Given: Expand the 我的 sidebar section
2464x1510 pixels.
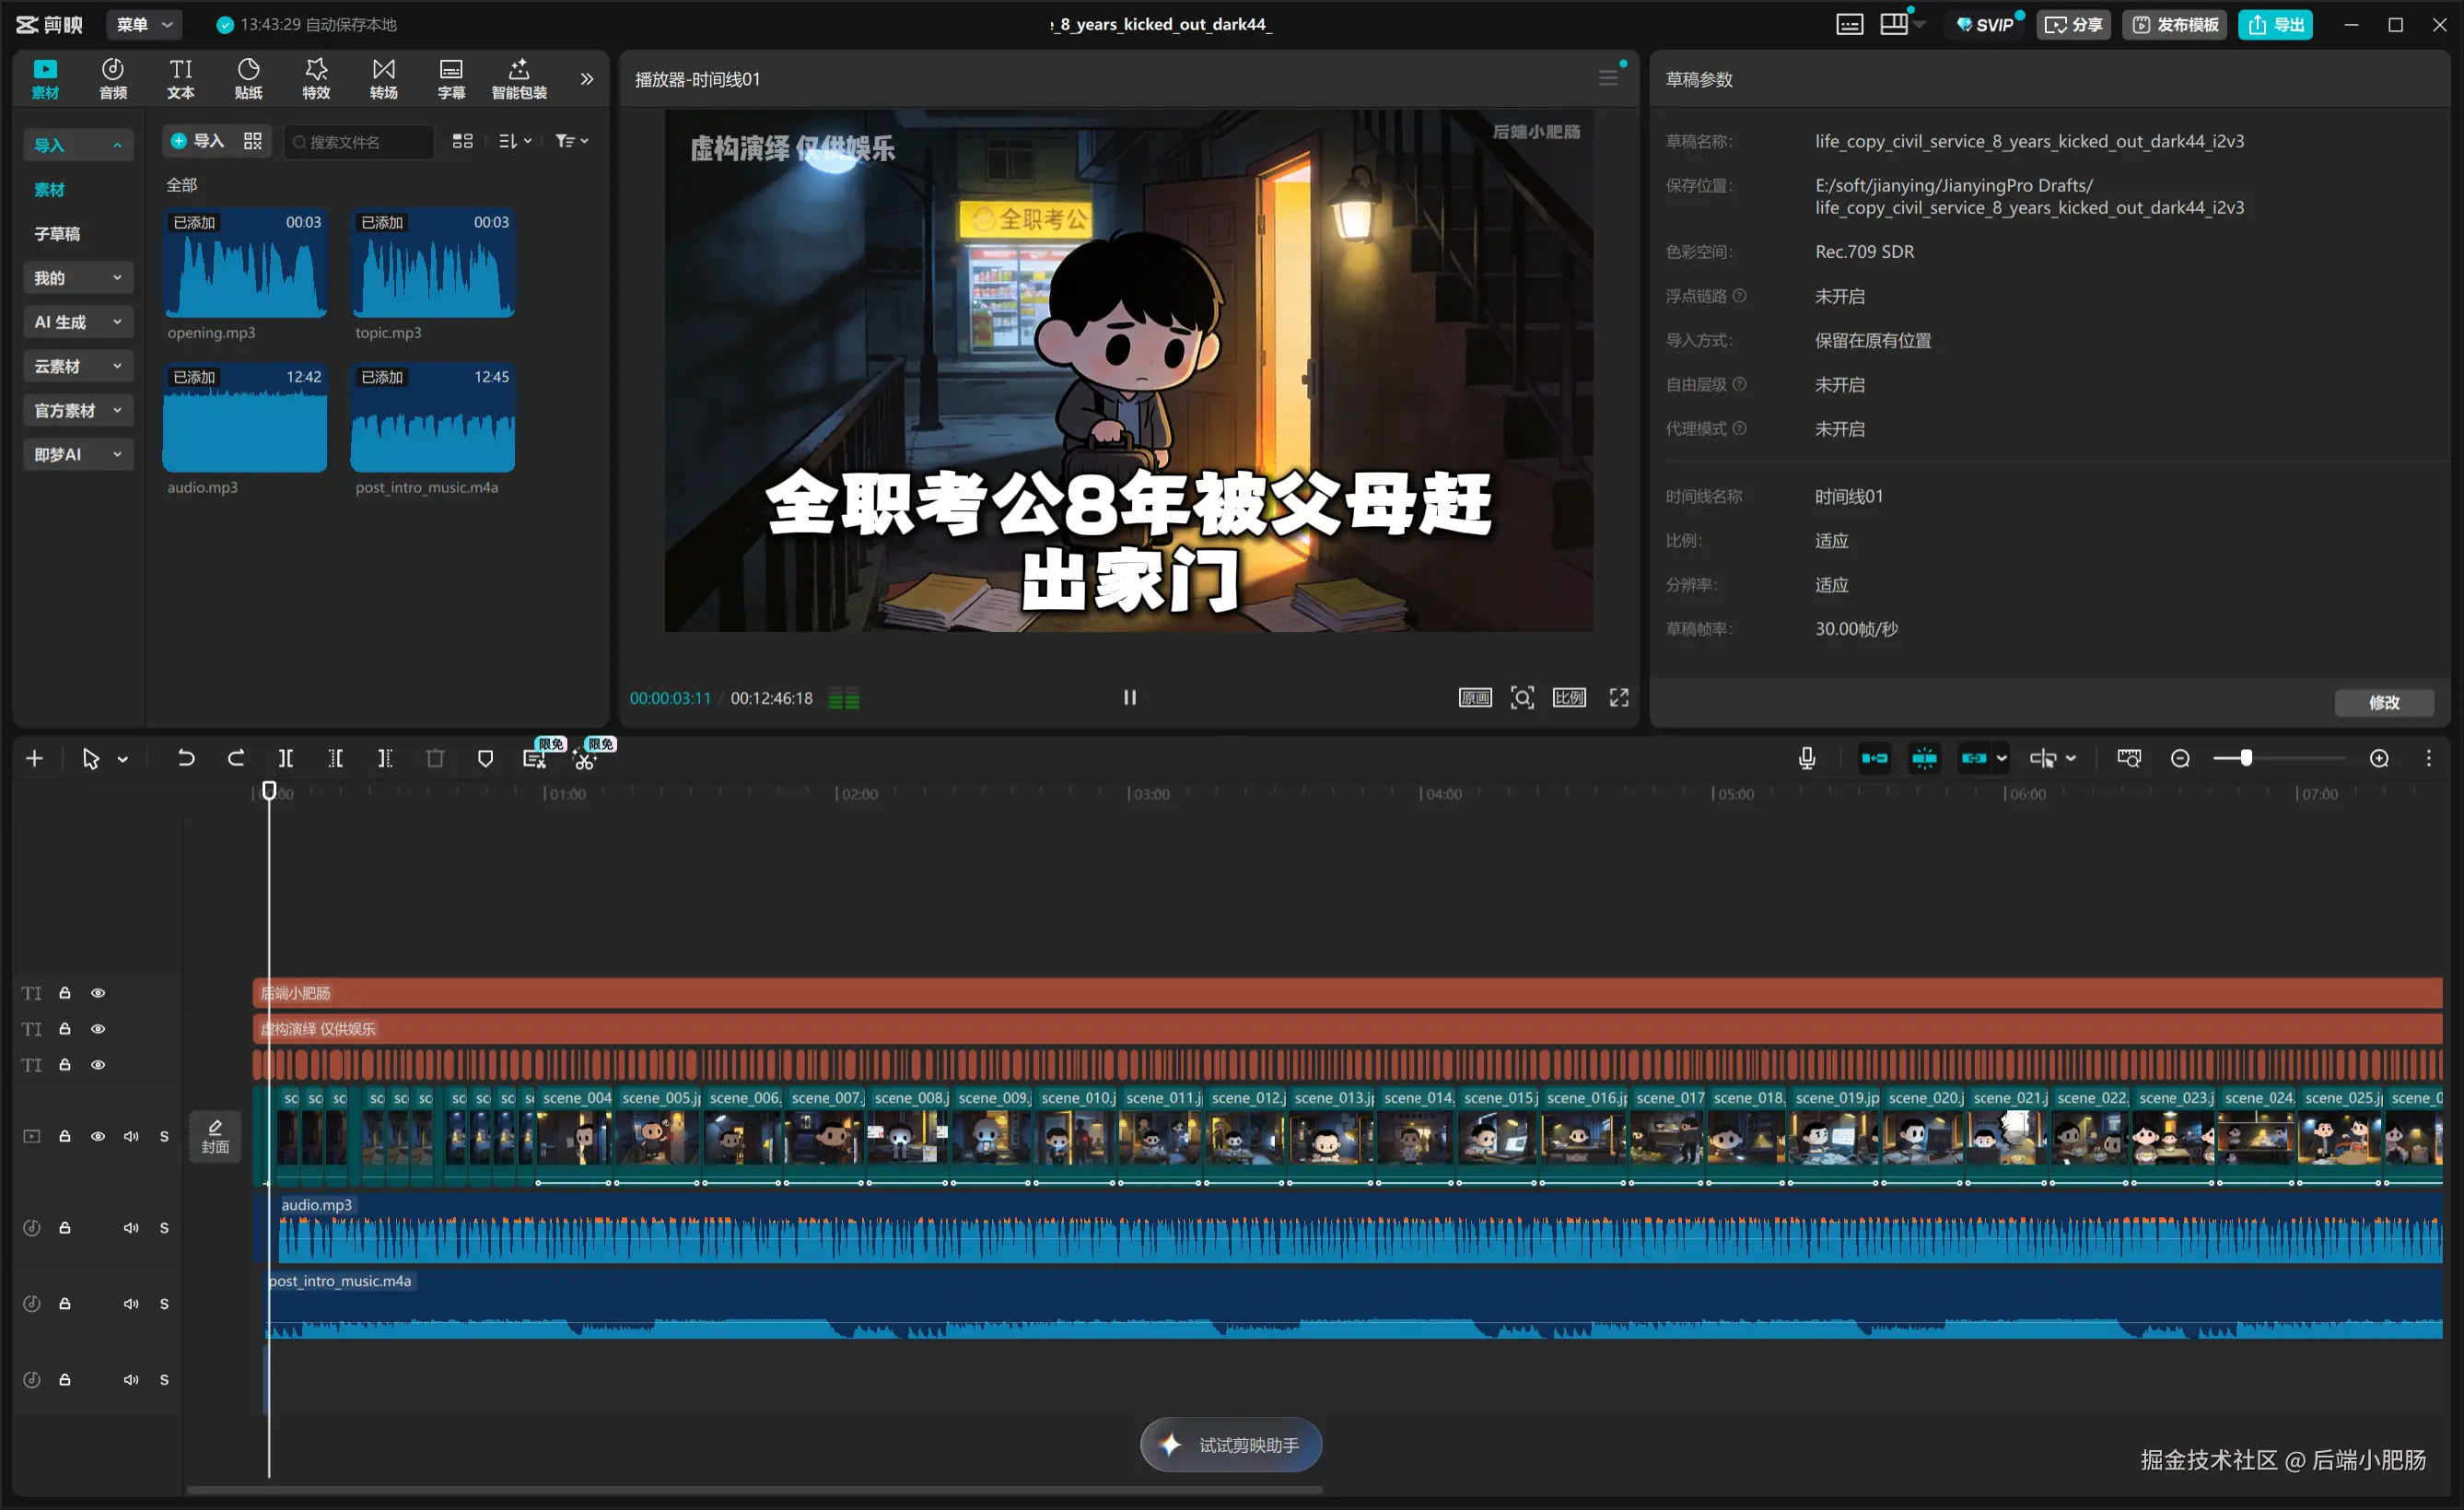Looking at the screenshot, I should pyautogui.click(x=78, y=278).
